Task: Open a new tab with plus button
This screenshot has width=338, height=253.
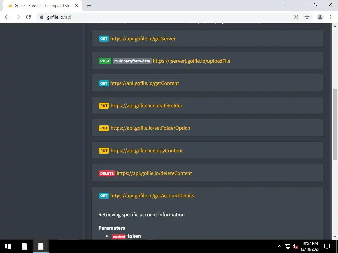Action: (x=89, y=6)
